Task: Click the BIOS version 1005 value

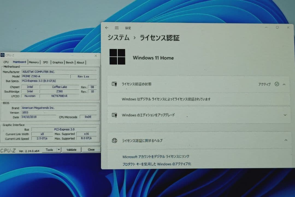Action: click(x=59, y=112)
